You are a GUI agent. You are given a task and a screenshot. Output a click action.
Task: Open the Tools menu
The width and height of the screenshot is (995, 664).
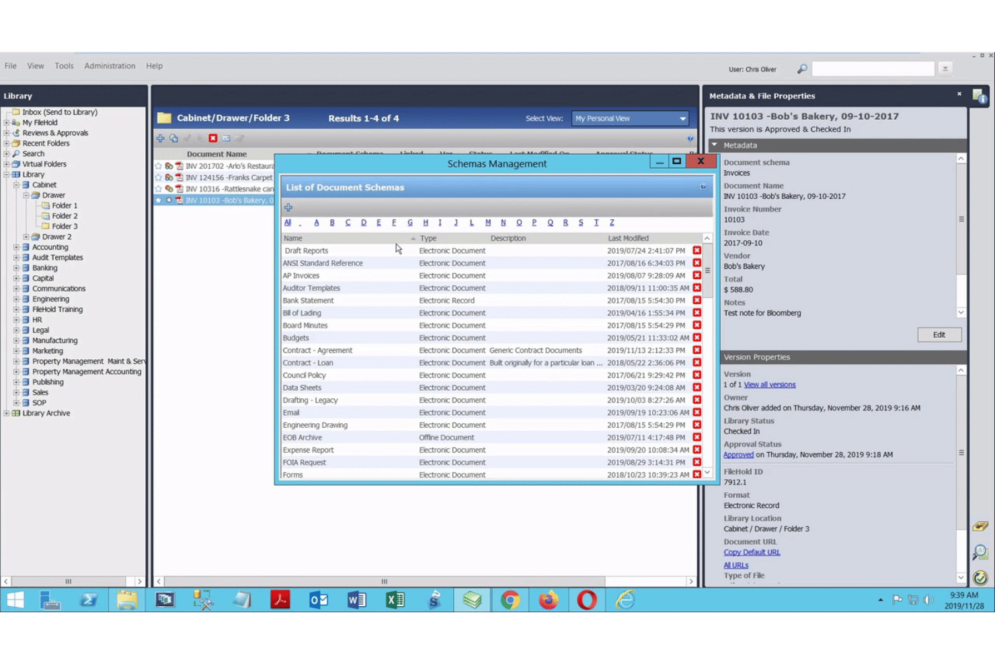point(65,66)
